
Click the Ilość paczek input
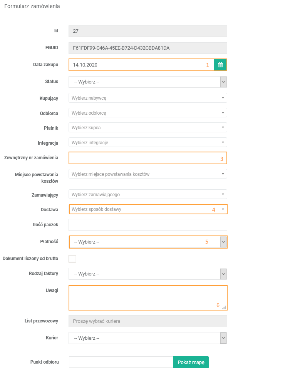point(147,225)
